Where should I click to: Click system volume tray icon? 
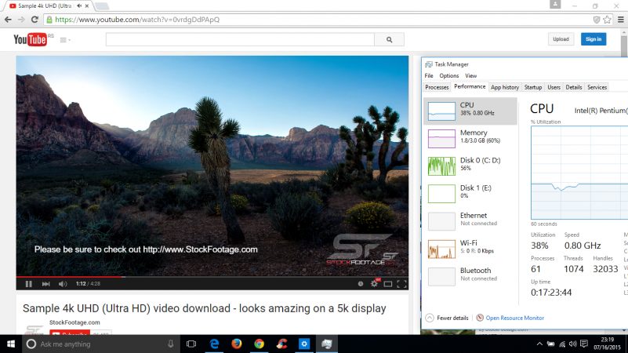click(x=573, y=344)
